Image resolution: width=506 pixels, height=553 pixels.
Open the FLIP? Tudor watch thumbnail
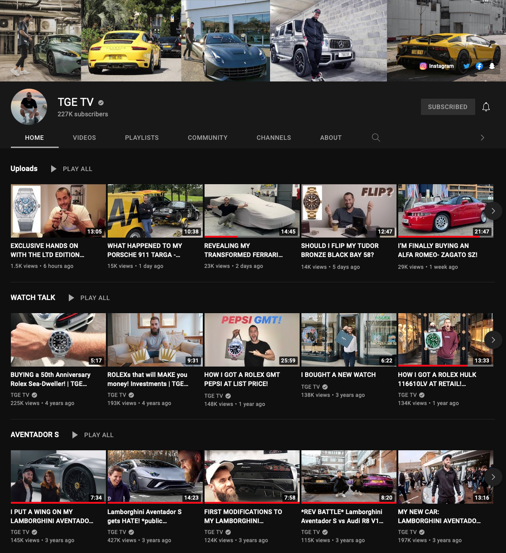click(349, 211)
